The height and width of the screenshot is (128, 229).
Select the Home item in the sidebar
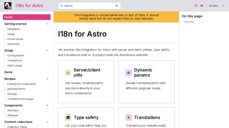point(27,17)
